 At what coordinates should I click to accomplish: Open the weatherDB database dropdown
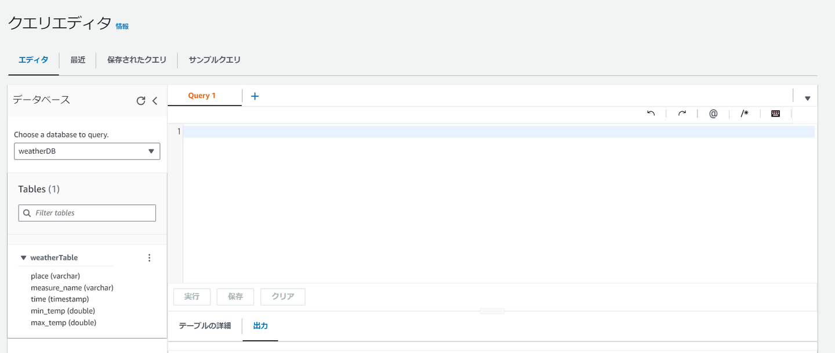pos(87,151)
